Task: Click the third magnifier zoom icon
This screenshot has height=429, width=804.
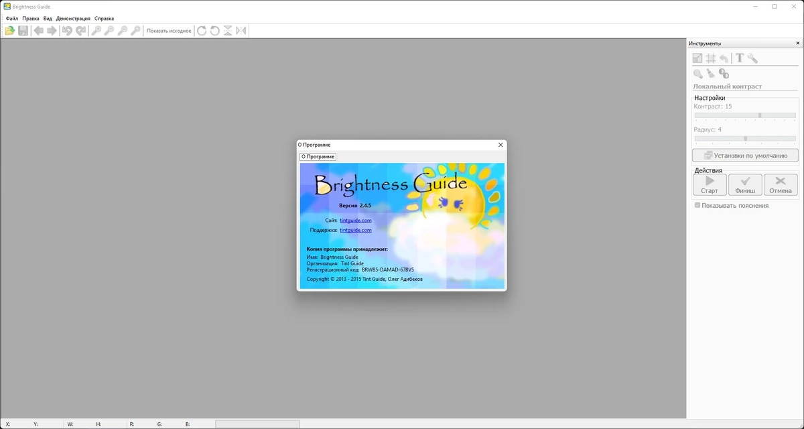Action: [x=123, y=31]
